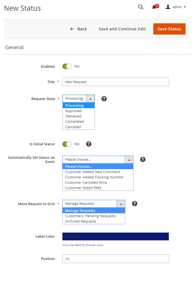Screen dimensions: 192x281
Task: Toggle the Is Initial Status switch
Action: click(x=67, y=144)
